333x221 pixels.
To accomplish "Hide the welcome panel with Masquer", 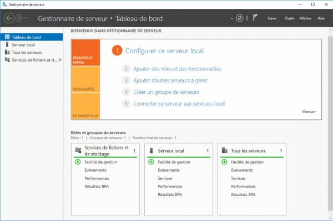I will click(x=309, y=112).
